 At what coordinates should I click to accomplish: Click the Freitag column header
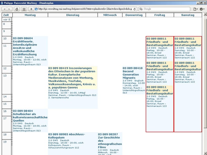(160, 15)
